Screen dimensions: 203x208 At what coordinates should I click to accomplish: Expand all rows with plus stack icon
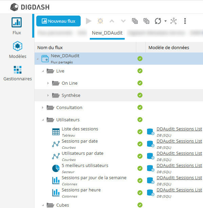point(135,21)
